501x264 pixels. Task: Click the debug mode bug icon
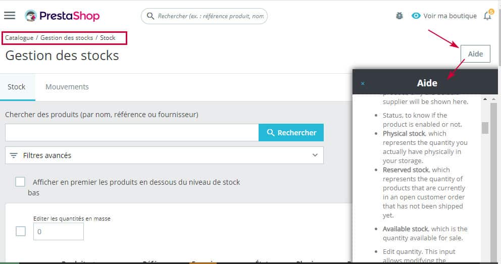[399, 16]
